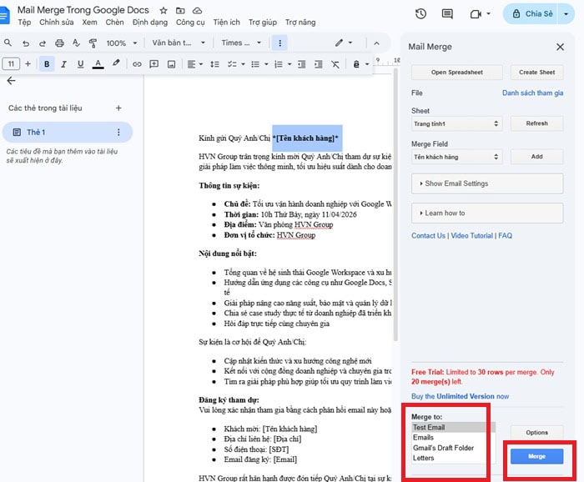Expand Show Email Settings
The image size is (584, 482).
[x=487, y=183]
